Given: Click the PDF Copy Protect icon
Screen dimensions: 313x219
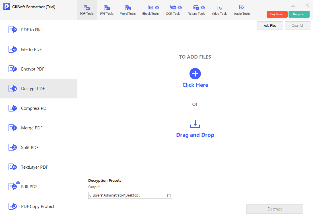Looking at the screenshot, I should 13,206.
